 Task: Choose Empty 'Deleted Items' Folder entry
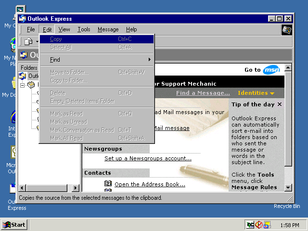97,101
